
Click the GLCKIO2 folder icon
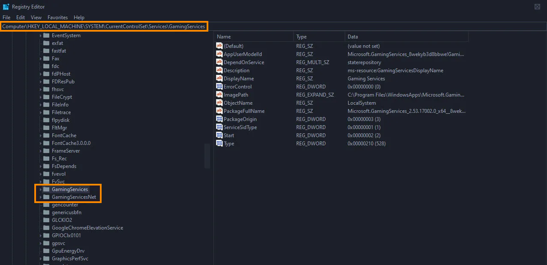46,220
